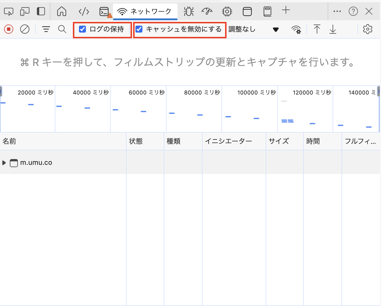The height and width of the screenshot is (306, 381).
Task: Expand the m.umu.co request row
Action: [x=4, y=163]
